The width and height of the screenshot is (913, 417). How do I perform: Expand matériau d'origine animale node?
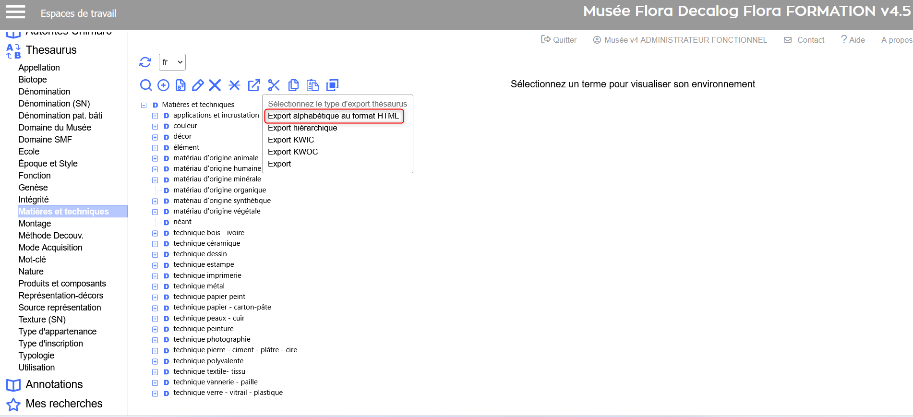coord(155,158)
